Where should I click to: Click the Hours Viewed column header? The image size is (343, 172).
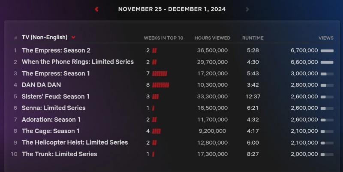click(212, 38)
